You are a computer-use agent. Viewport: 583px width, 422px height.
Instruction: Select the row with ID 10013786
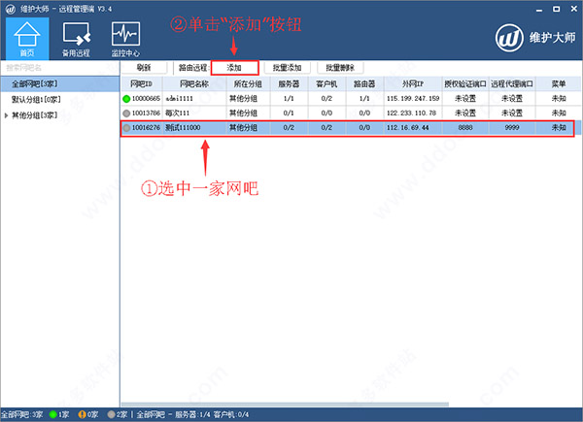pos(351,114)
